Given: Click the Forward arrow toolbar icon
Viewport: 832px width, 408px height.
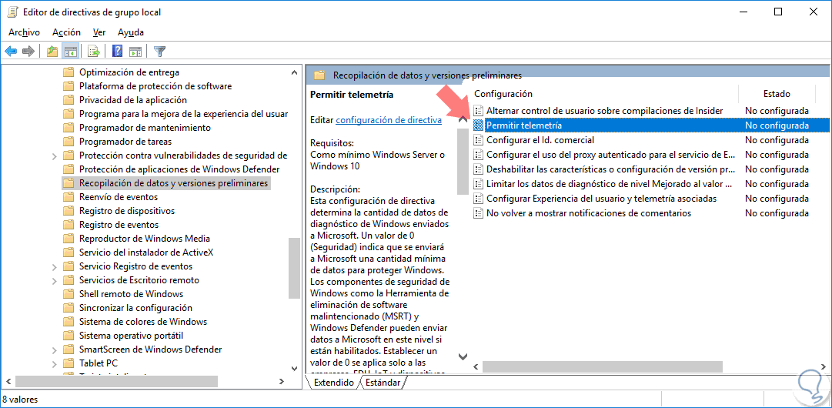Looking at the screenshot, I should click(x=28, y=52).
